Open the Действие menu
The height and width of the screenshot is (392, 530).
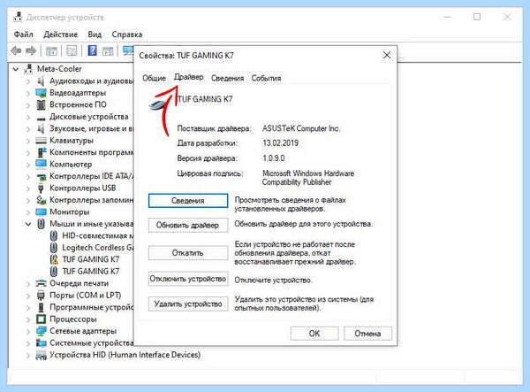coord(60,35)
